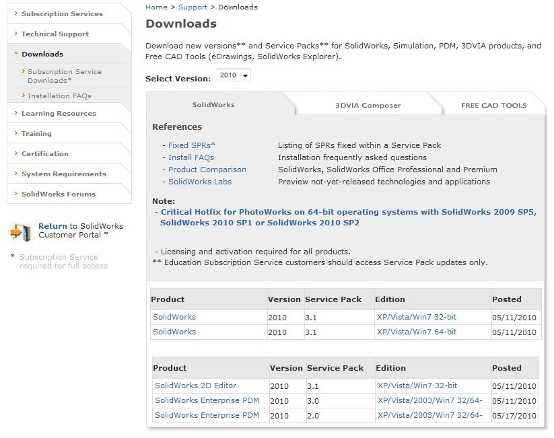Download Enterprise PDM 3.0 XP/Vista/2003/Win7 edition
Screen dimensions: 554x438
pyautogui.click(x=429, y=400)
